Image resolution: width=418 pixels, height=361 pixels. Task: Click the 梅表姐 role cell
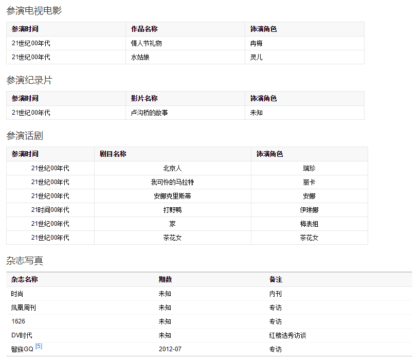309,224
